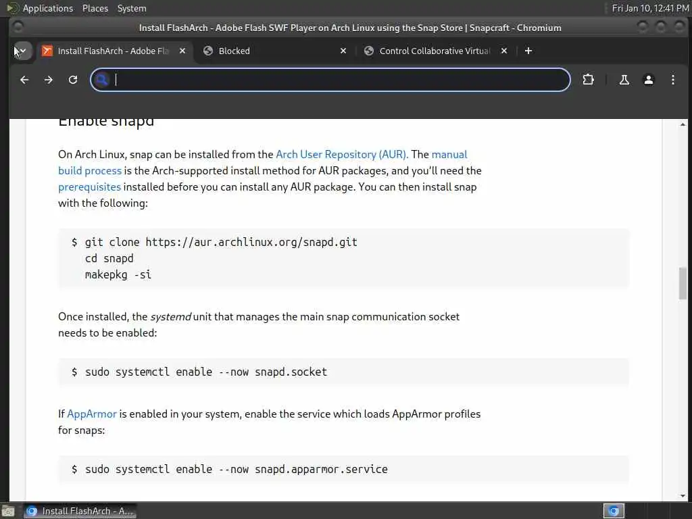Click the show desktop icon in taskbar

click(9, 511)
